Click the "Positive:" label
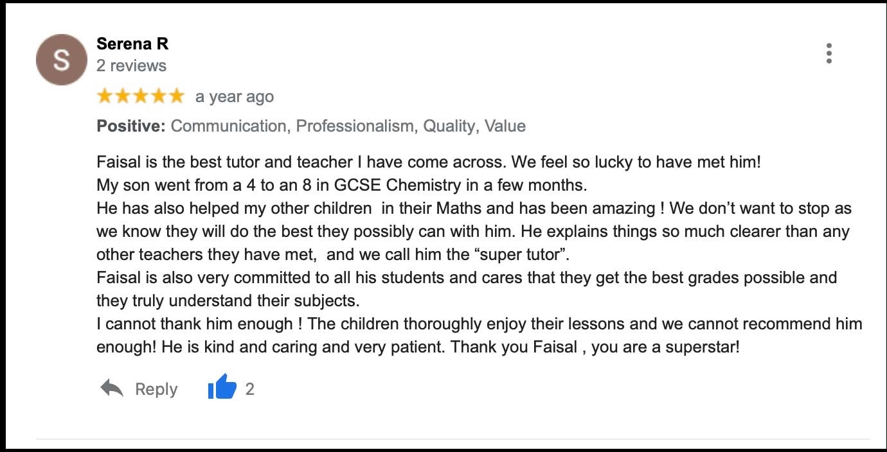 click(x=131, y=126)
